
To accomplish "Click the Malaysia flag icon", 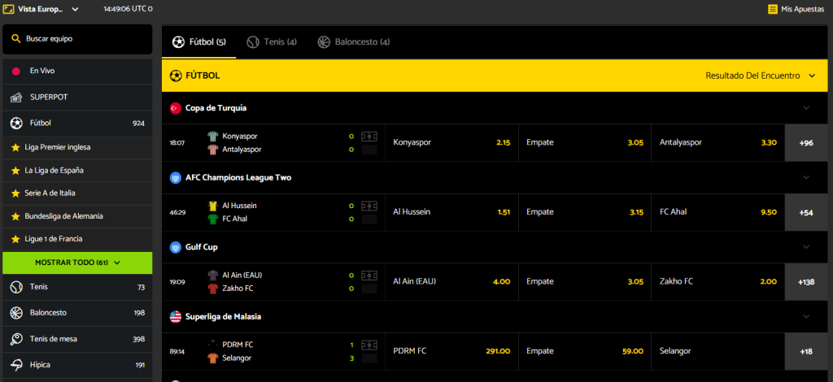I will pyautogui.click(x=176, y=317).
